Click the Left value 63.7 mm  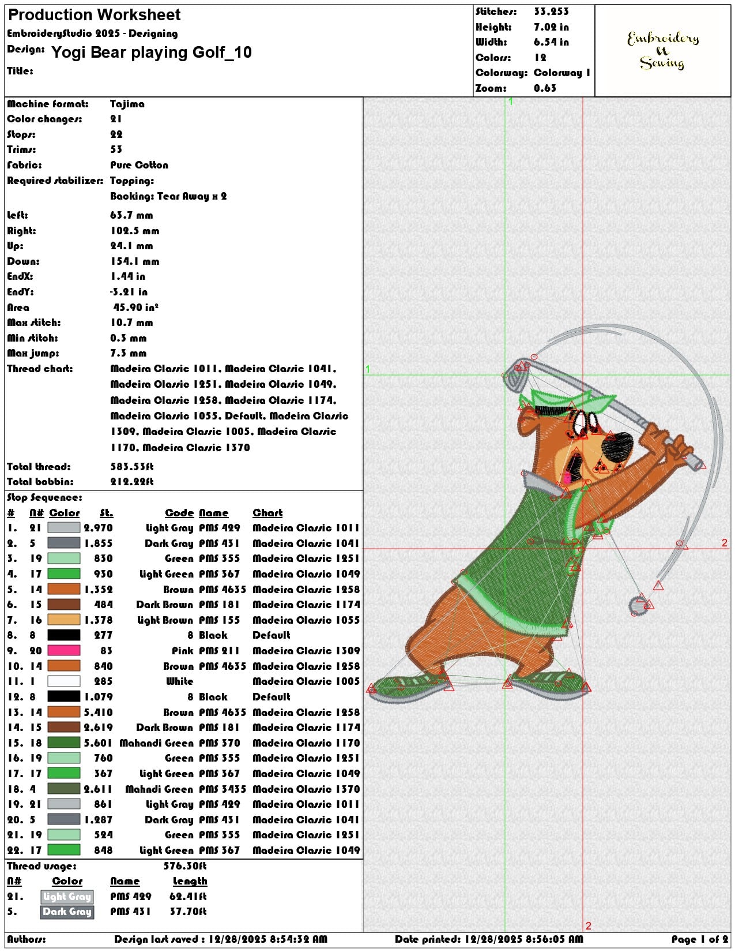click(x=131, y=215)
